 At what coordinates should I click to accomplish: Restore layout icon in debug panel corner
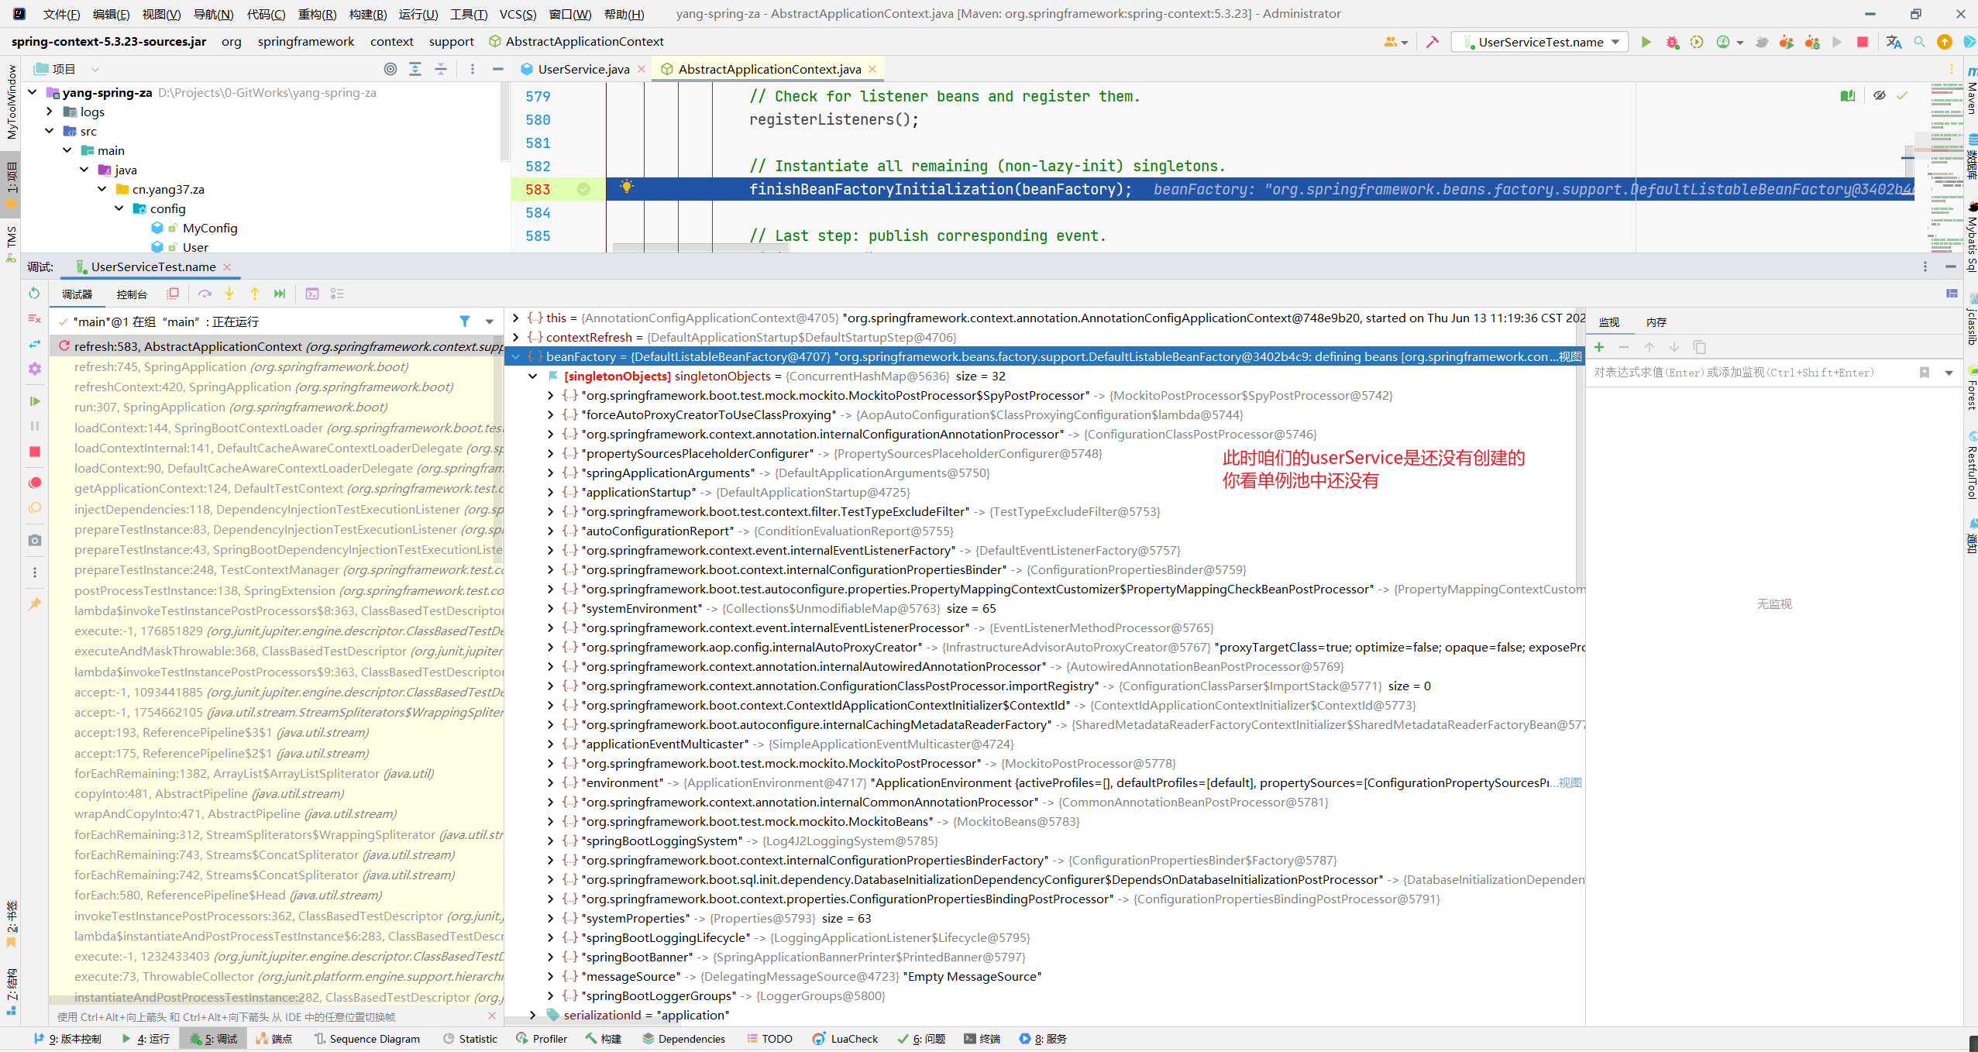1952,294
